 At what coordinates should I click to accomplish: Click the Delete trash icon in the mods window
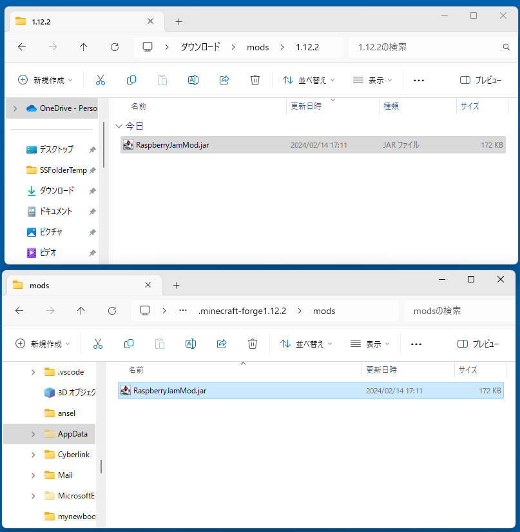(253, 344)
